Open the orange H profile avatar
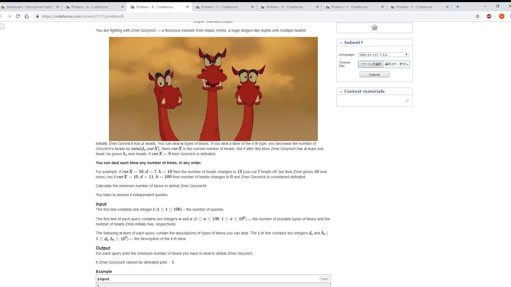Image resolution: width=511 pixels, height=287 pixels. (x=502, y=16)
